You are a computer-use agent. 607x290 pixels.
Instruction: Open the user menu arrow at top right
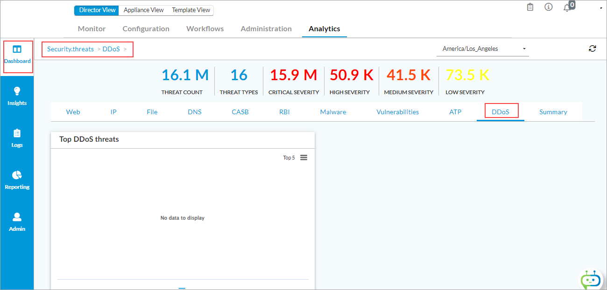pos(600,8)
